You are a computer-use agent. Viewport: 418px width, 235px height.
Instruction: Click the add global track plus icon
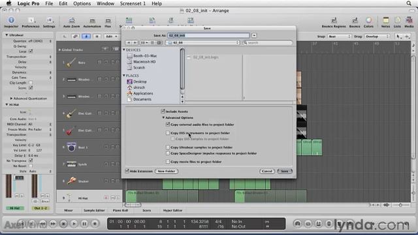(105, 49)
